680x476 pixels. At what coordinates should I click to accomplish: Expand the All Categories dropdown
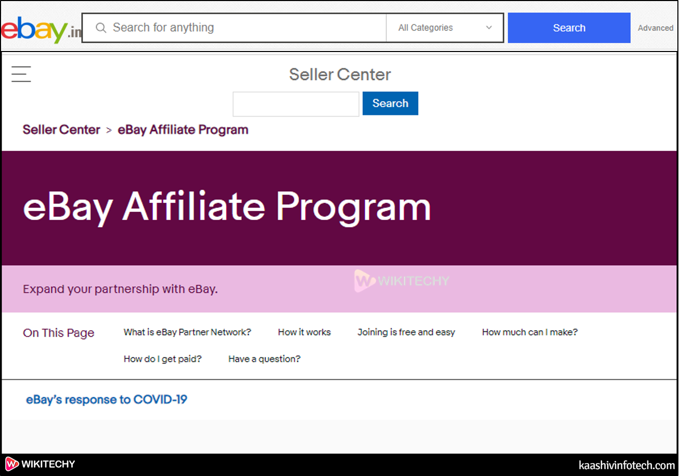445,28
